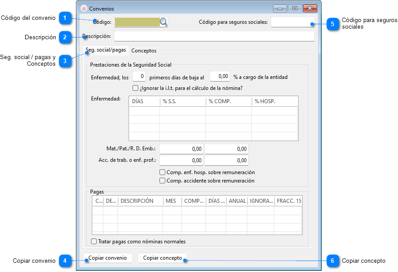The height and width of the screenshot is (272, 398).
Task: Click the Descripción text field
Action: tap(214, 36)
